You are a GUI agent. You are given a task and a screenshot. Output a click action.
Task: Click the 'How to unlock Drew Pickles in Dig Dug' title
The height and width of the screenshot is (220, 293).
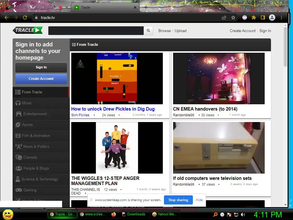[113, 109]
